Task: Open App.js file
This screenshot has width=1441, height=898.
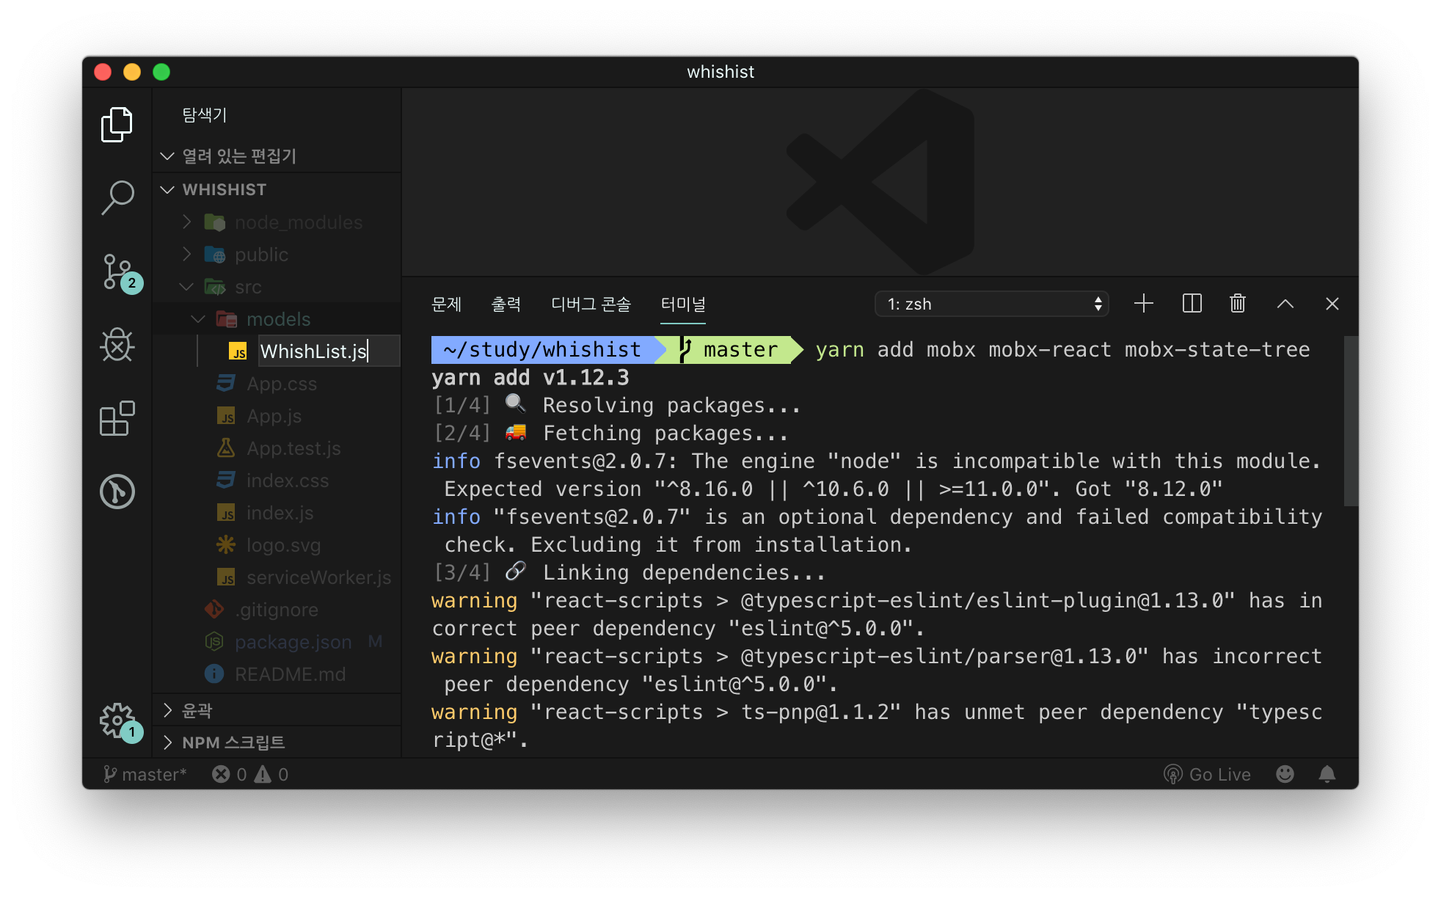Action: click(x=277, y=416)
